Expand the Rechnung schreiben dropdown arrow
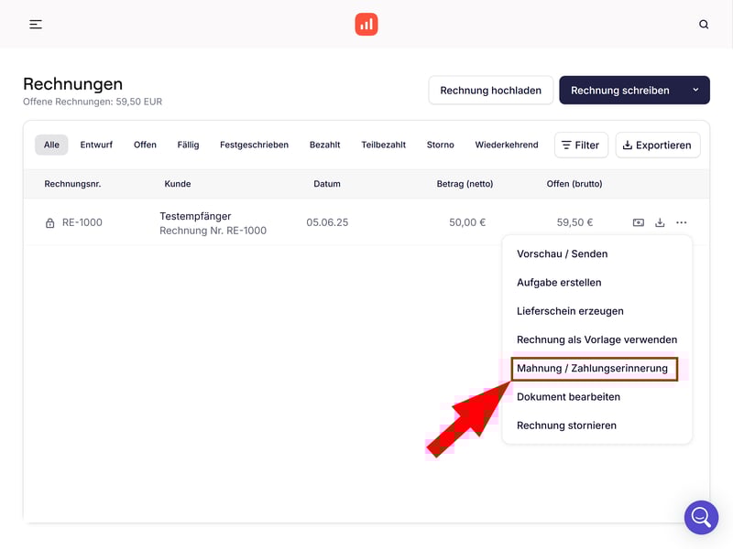 click(695, 91)
